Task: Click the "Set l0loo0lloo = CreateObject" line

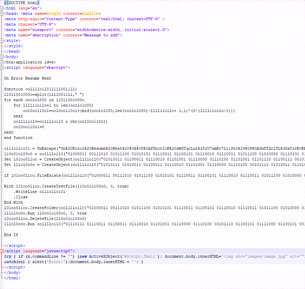Action: point(155,159)
